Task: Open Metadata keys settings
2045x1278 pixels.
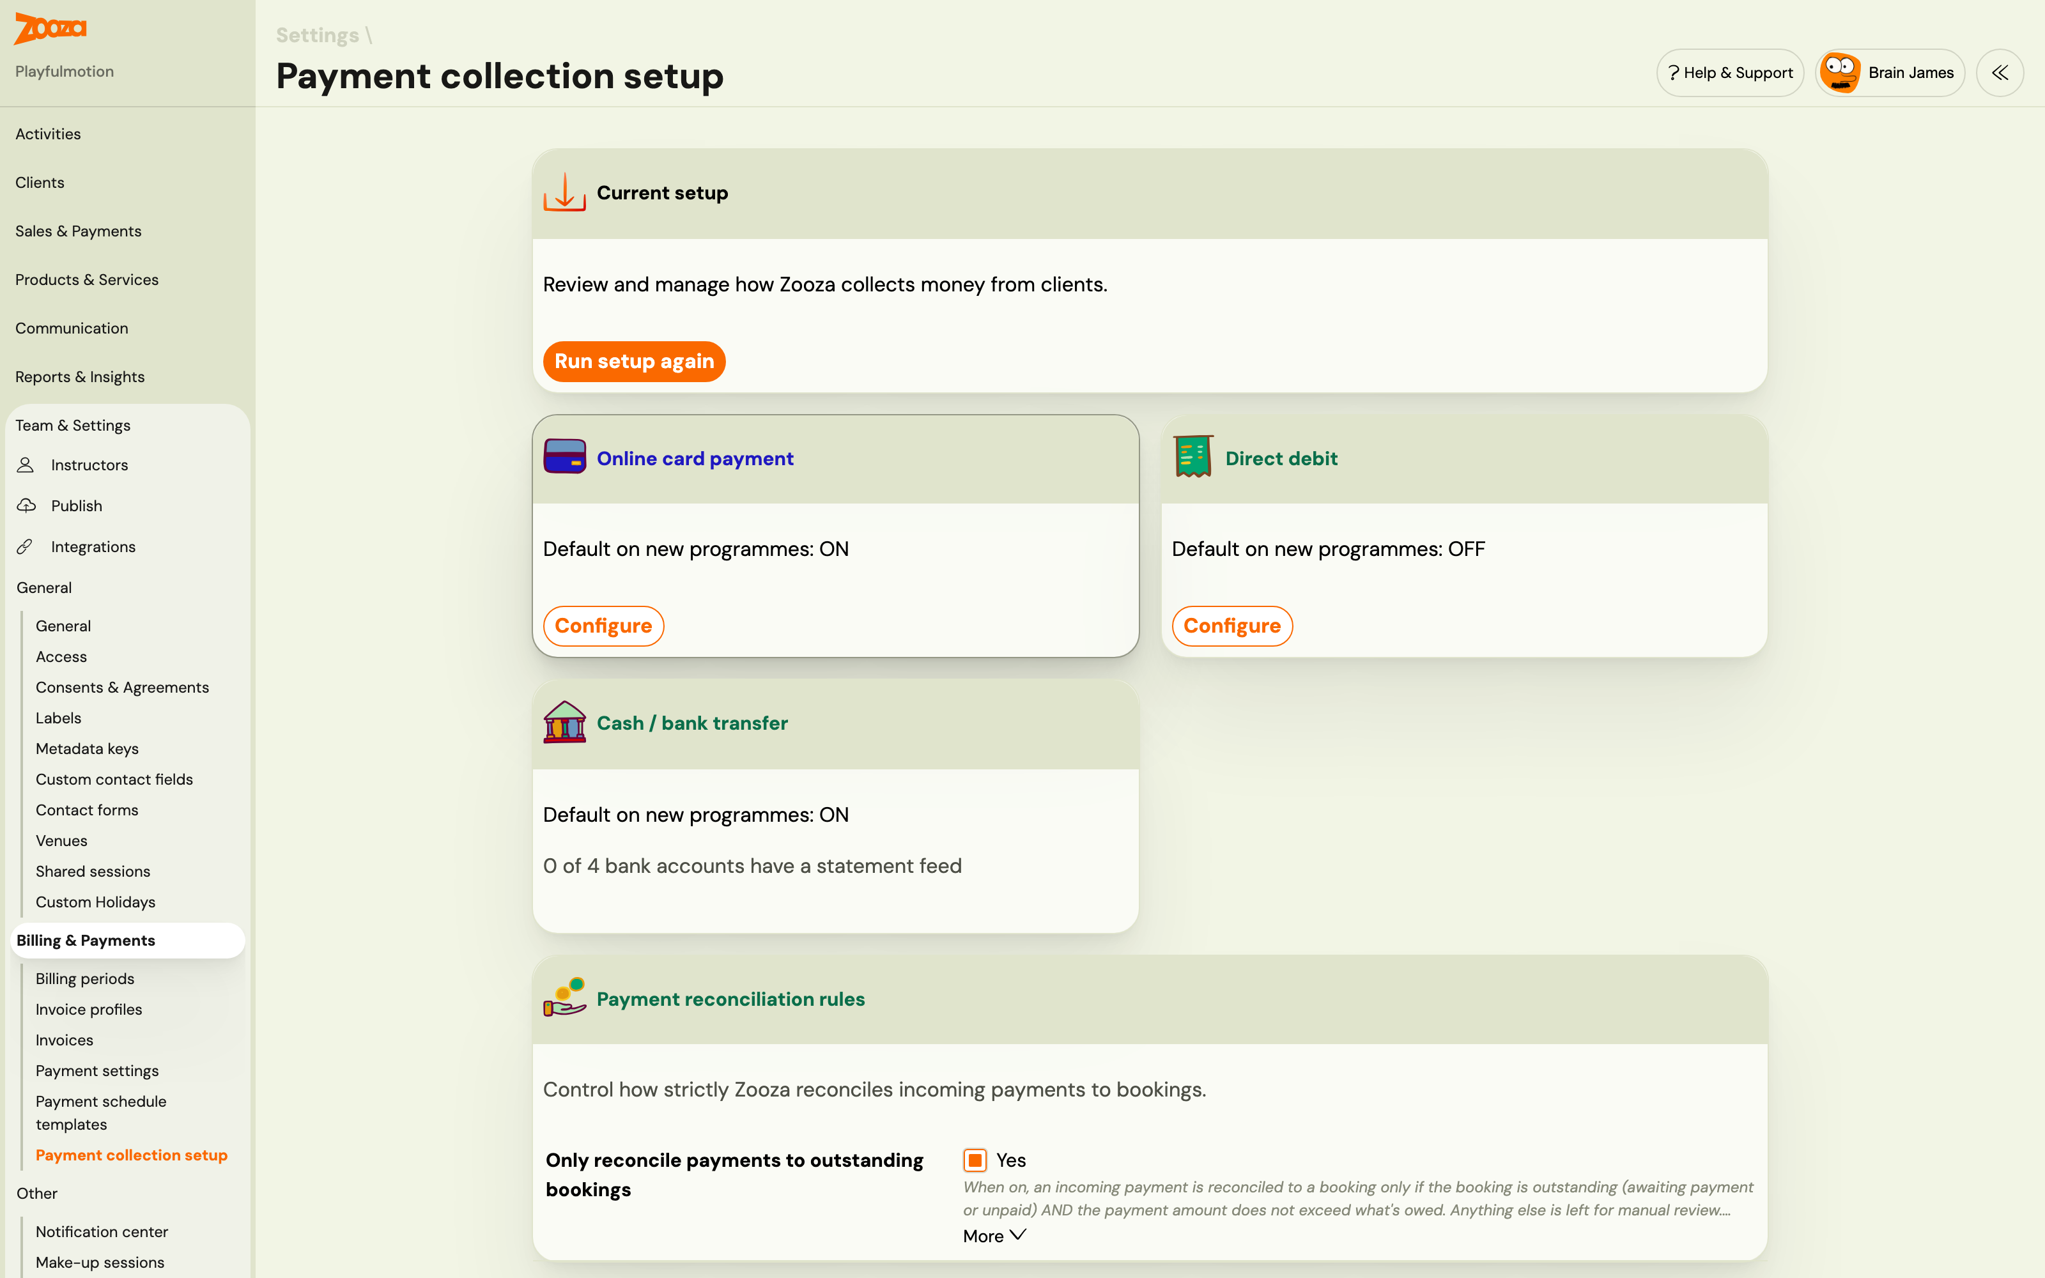Action: click(x=87, y=749)
